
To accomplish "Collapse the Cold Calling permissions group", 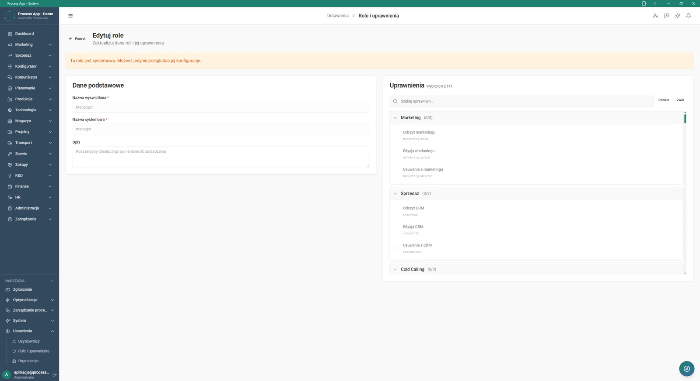I will click(x=395, y=270).
